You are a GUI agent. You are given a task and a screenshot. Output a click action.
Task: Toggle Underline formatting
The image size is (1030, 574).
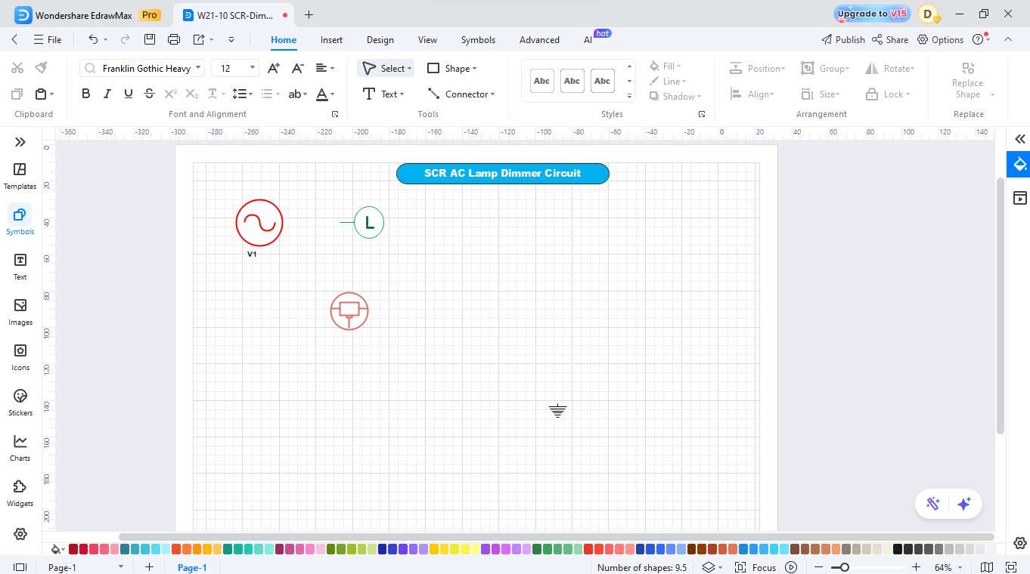click(128, 94)
